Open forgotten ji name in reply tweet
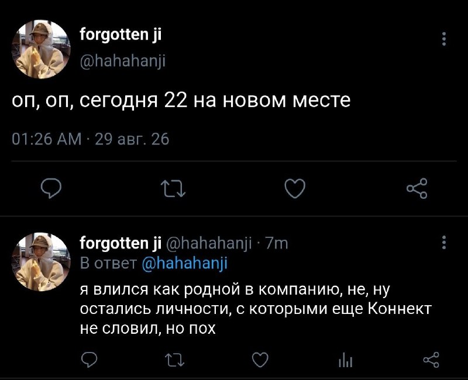Viewport: 468px width, 380px height. (x=121, y=243)
